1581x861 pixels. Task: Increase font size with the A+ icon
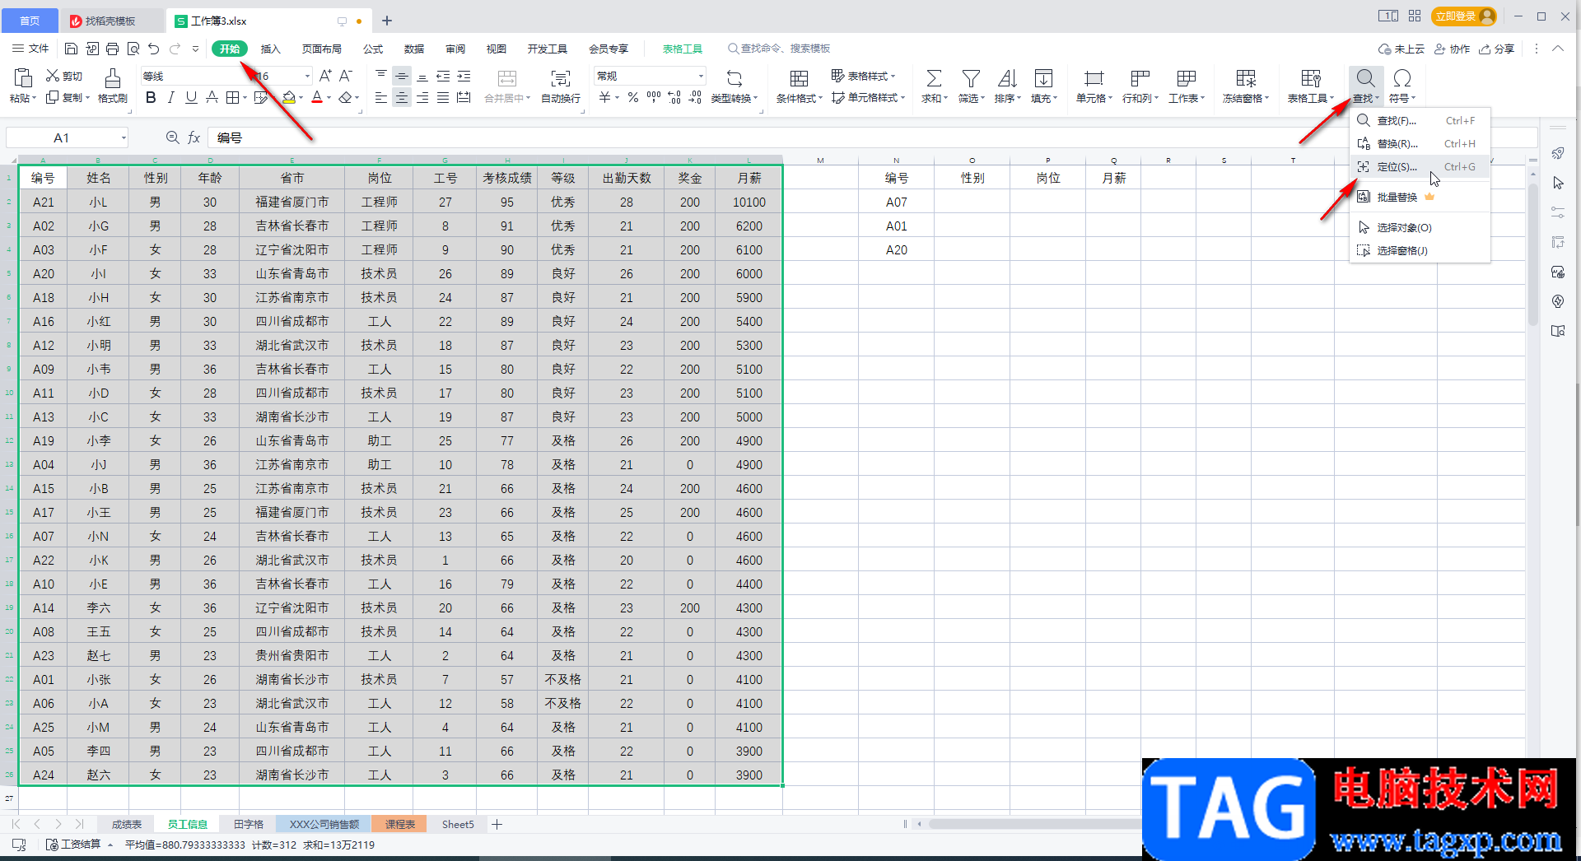pyautogui.click(x=325, y=76)
